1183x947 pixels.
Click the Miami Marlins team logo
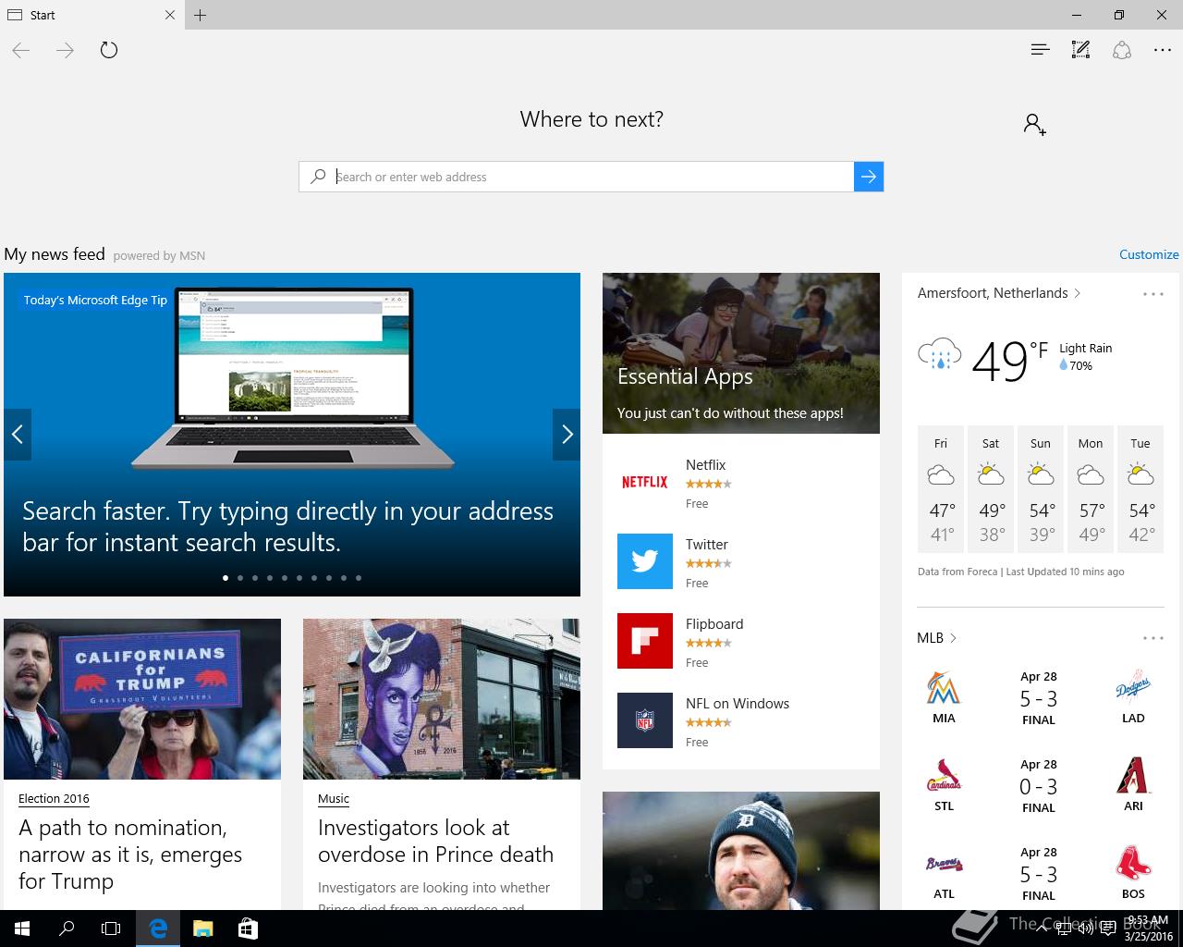click(944, 688)
